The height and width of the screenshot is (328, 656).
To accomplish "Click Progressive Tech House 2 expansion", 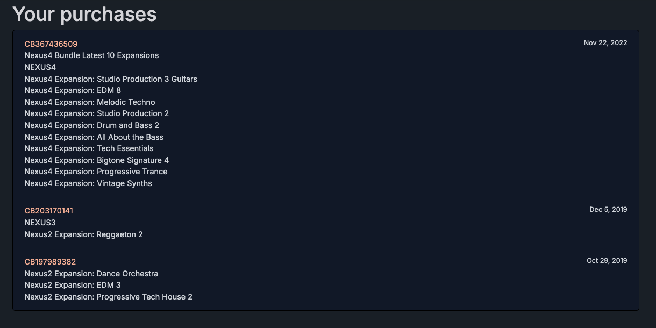I will 108,297.
